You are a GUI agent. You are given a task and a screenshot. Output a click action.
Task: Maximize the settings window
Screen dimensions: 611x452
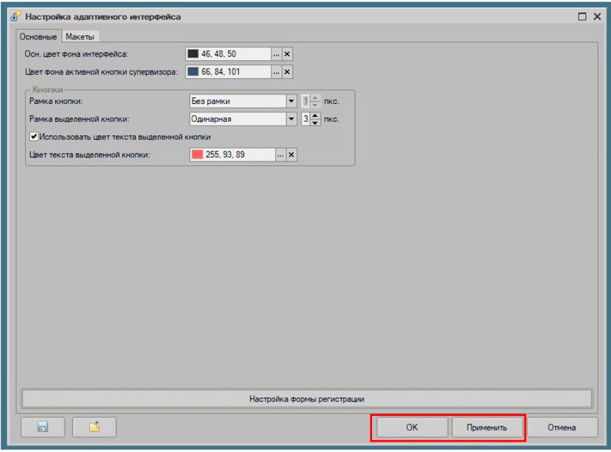582,16
